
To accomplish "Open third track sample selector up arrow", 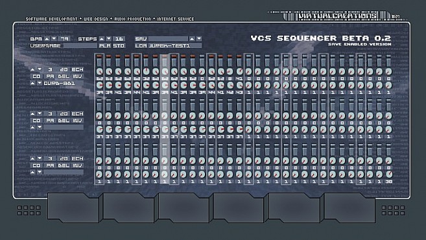I will (32, 172).
